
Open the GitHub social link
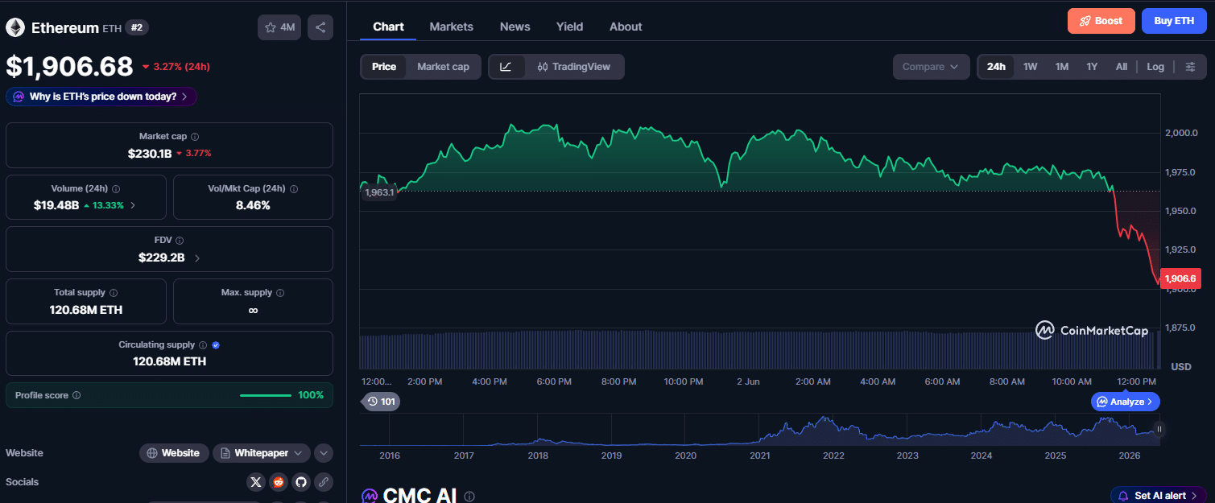[x=301, y=482]
